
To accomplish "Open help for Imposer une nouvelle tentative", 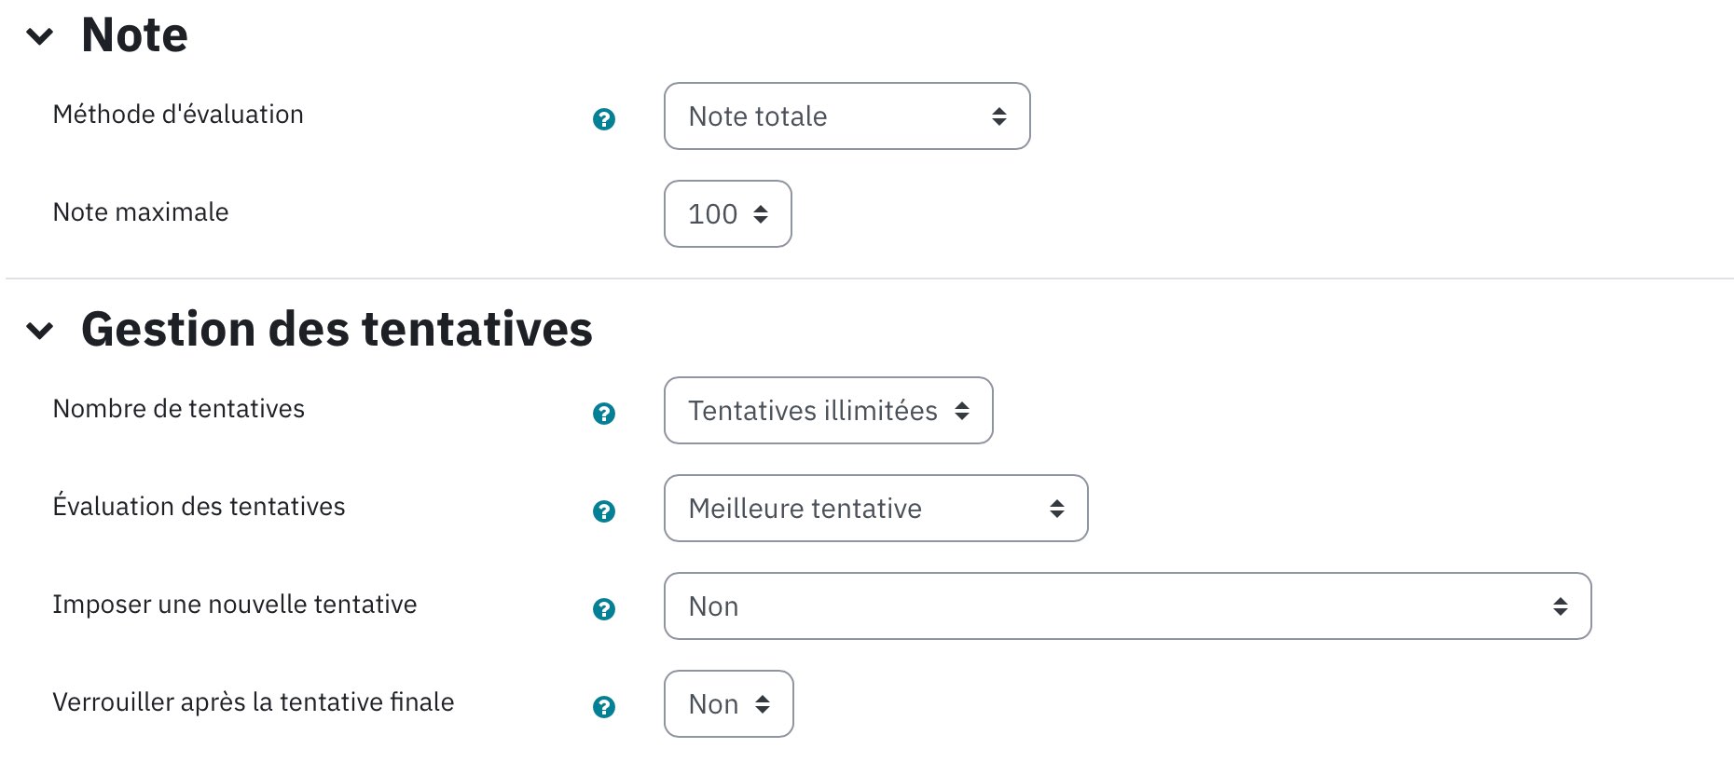I will [604, 609].
